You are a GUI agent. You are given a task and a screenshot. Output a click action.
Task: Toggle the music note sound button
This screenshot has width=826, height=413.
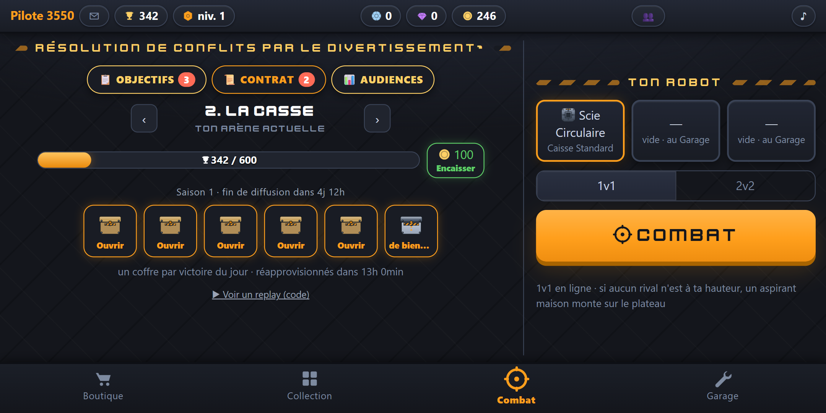803,16
